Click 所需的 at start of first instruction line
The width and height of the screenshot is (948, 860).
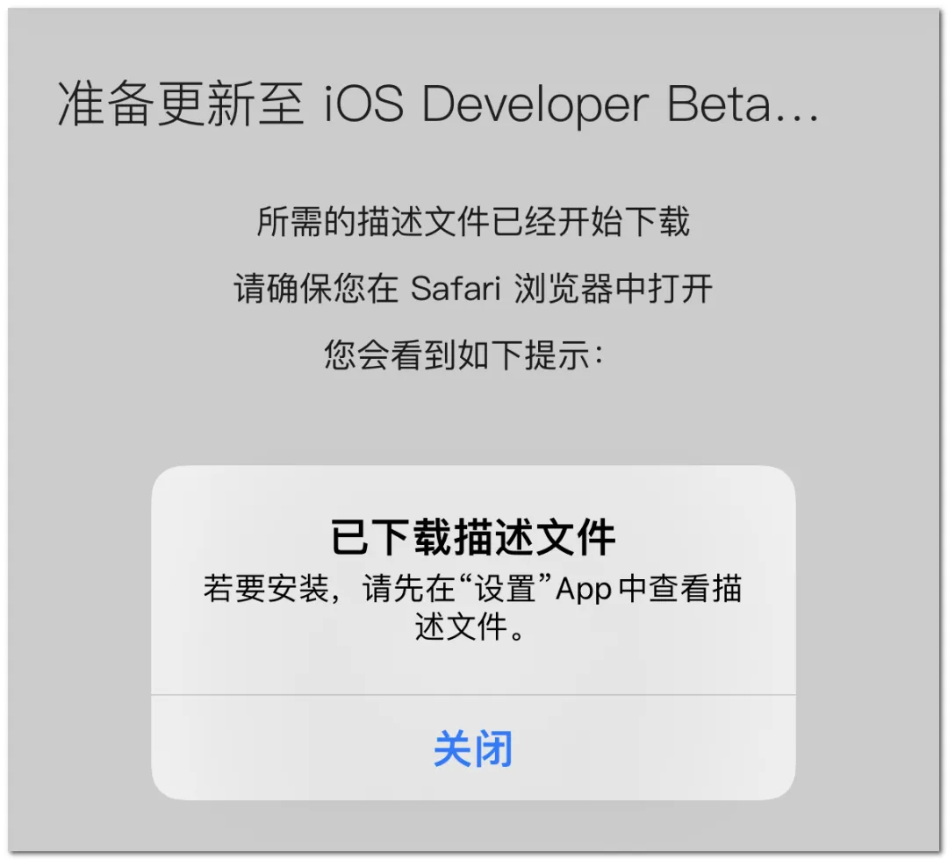306,221
